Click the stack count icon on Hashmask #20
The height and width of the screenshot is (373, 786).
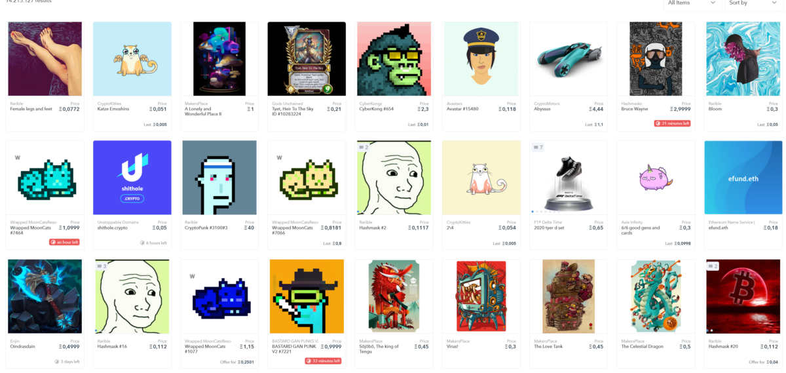pyautogui.click(x=713, y=266)
